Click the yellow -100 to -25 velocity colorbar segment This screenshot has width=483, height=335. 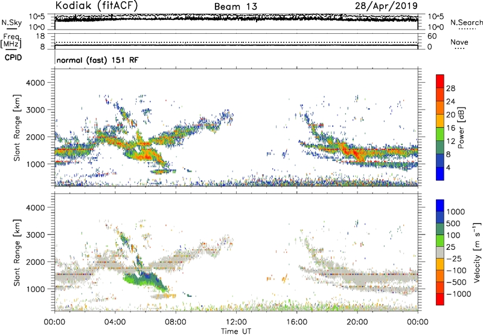pyautogui.click(x=440, y=264)
